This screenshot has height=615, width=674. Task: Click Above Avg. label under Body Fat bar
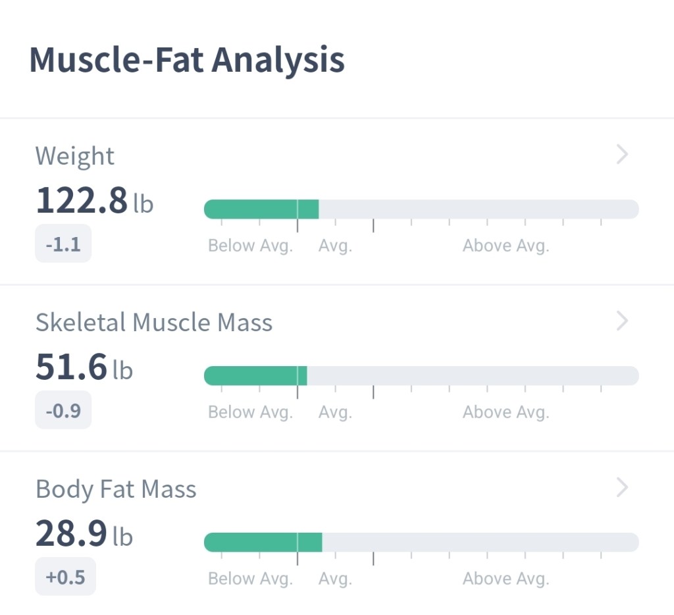point(505,579)
